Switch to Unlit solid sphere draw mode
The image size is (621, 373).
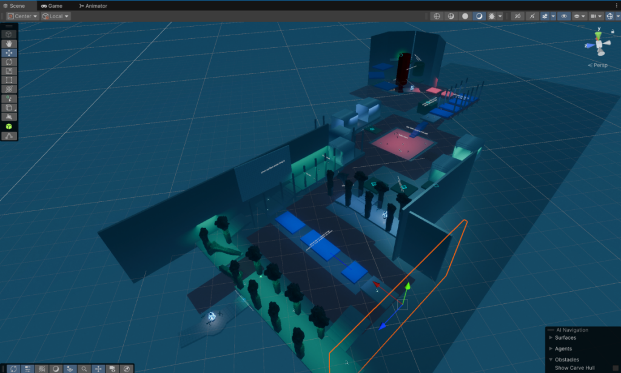[x=465, y=16]
